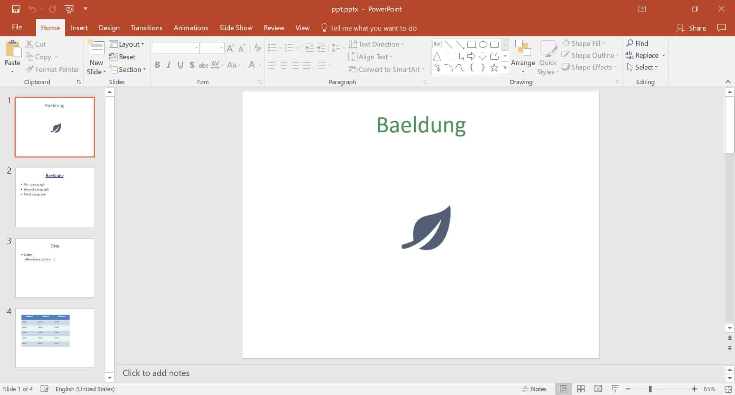
Task: Select the Text Box shape in gallery
Action: [437, 44]
